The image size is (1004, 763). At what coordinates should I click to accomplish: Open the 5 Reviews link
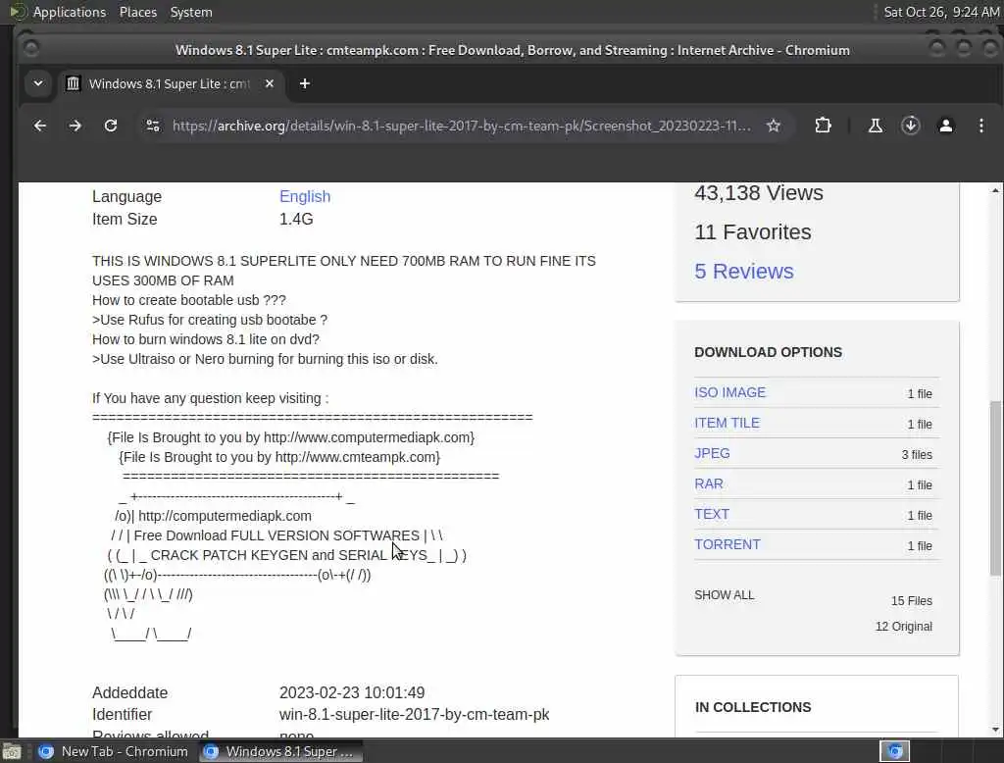744,271
